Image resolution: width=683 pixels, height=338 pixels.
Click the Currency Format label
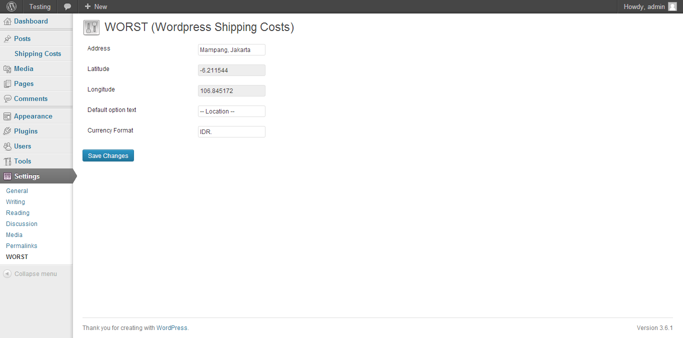point(110,130)
